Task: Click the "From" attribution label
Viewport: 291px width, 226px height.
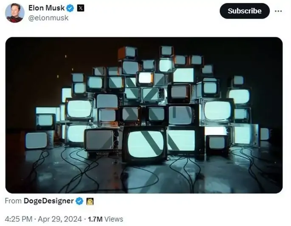Action: coord(13,201)
